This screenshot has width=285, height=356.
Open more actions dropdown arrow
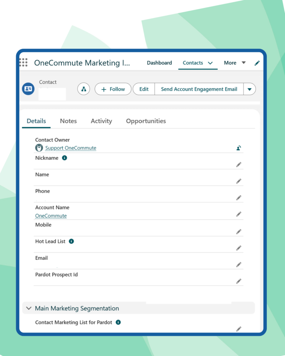tap(249, 89)
